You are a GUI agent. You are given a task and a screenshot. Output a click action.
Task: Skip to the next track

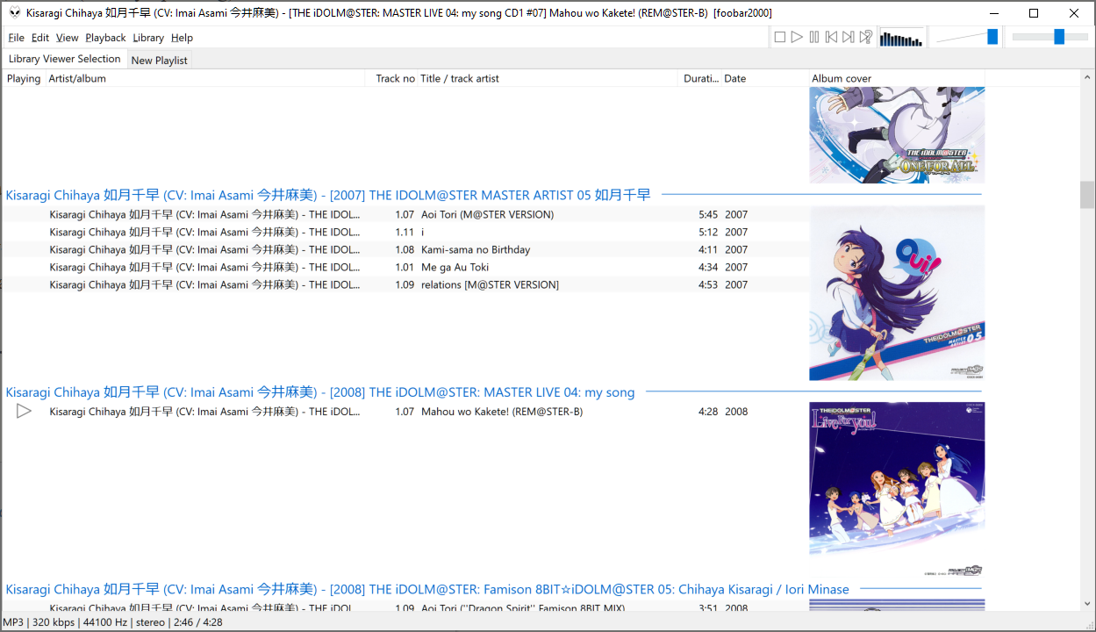tap(848, 37)
